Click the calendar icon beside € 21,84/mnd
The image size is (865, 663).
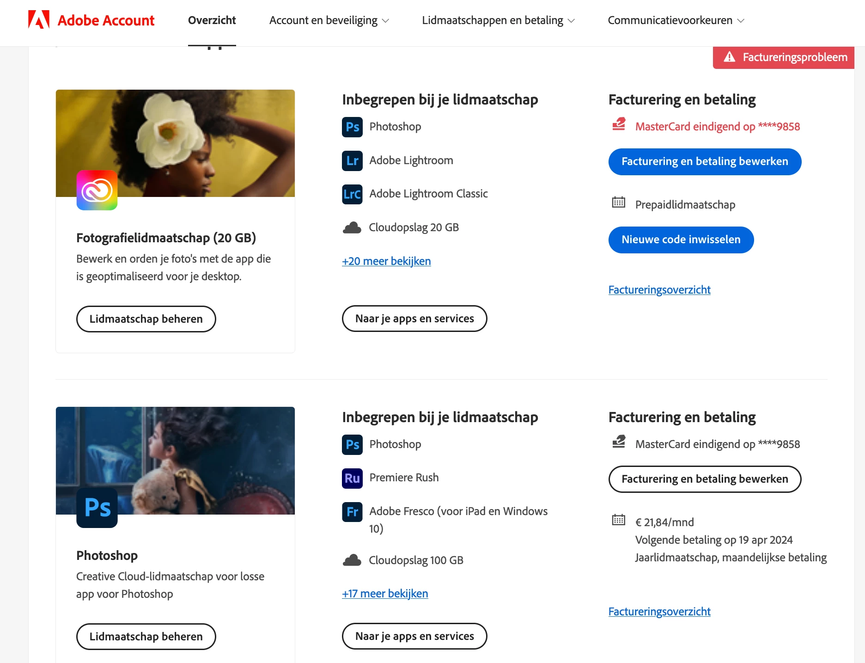[618, 520]
